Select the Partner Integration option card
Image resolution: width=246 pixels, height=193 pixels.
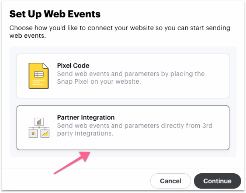(x=123, y=127)
